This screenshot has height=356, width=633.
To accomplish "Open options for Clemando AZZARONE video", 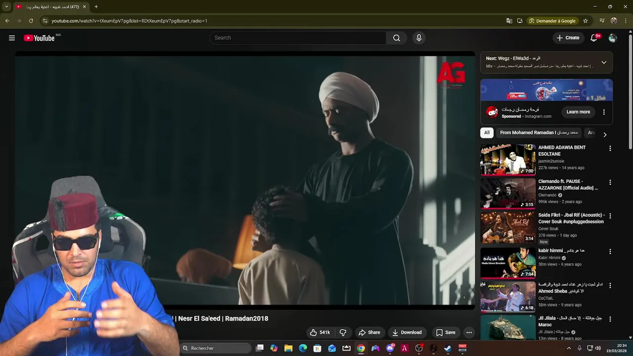I will point(610,182).
